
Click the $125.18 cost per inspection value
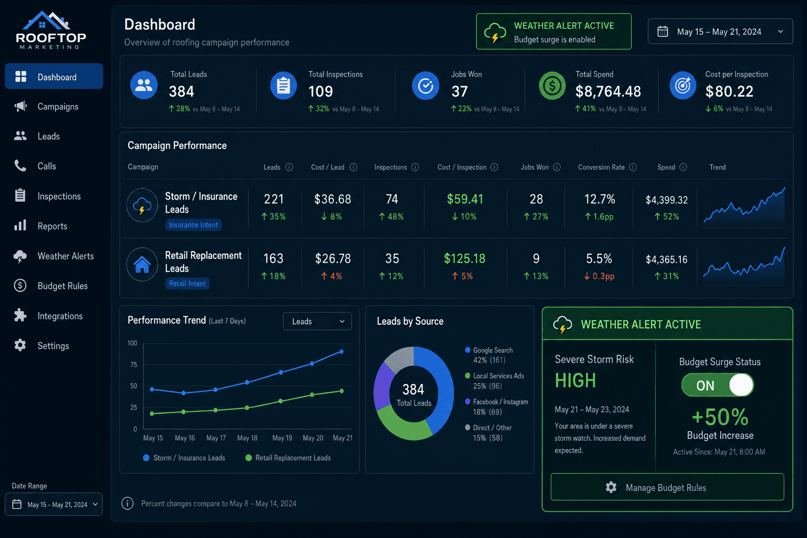click(464, 258)
